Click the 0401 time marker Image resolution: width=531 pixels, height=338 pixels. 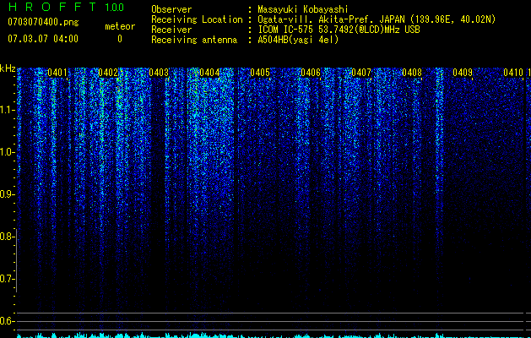(57, 73)
